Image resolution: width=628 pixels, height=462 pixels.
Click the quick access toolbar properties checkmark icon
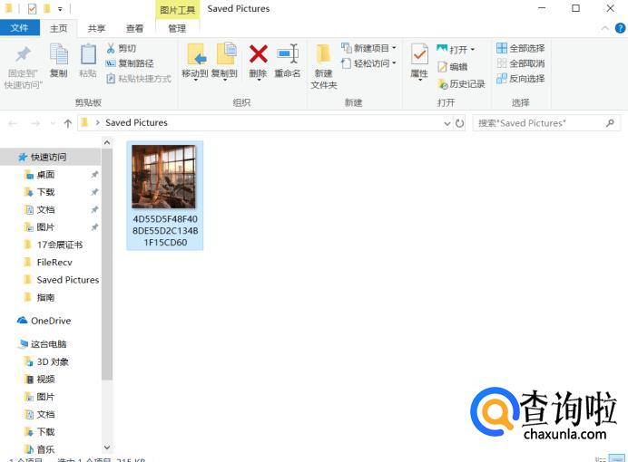click(33, 8)
